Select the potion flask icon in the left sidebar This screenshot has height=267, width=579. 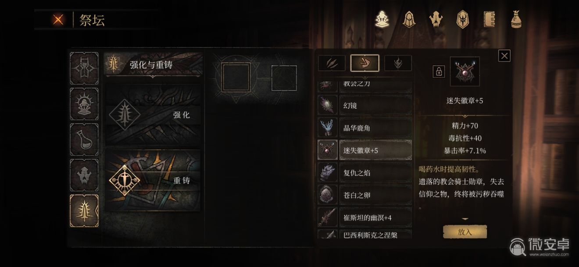tap(84, 139)
